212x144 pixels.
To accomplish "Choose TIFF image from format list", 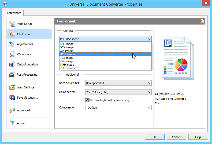I will [105, 65].
